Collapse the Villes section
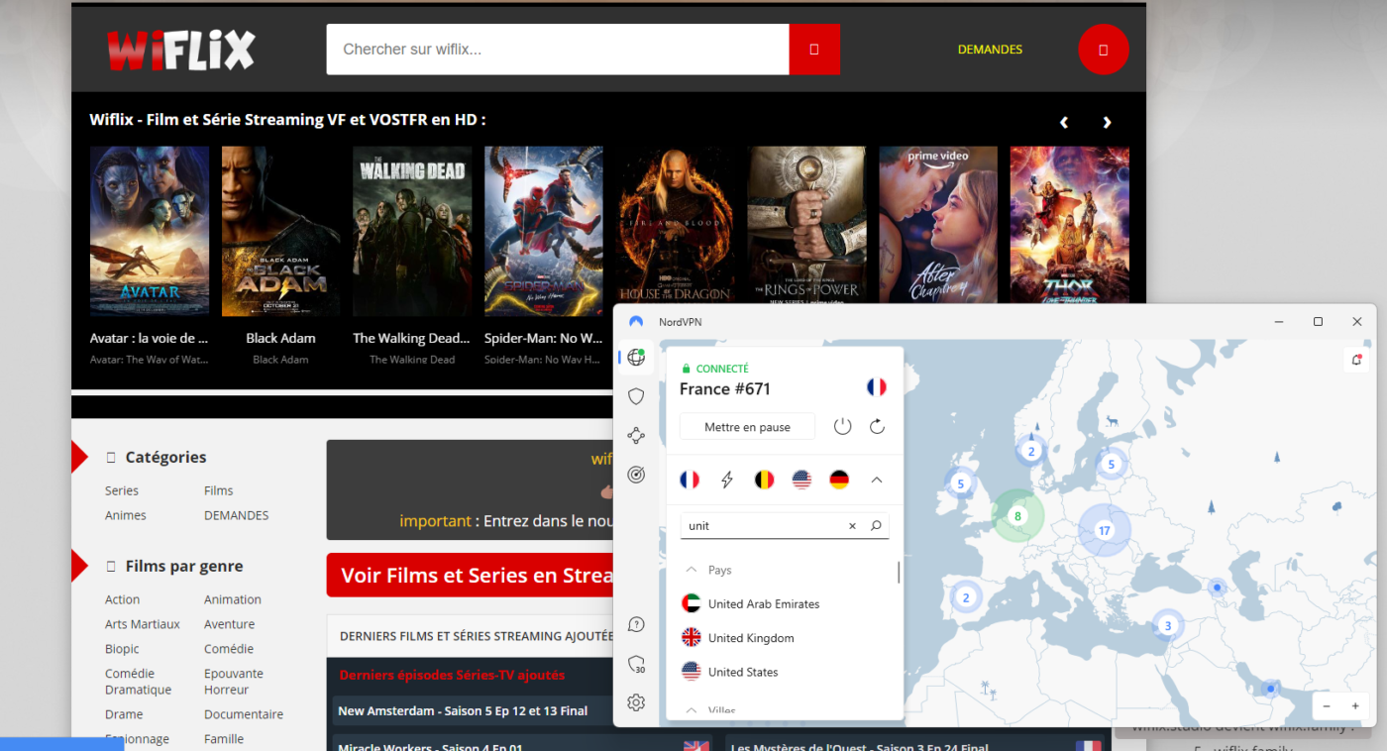Screen dimensions: 1387x751 pos(692,710)
